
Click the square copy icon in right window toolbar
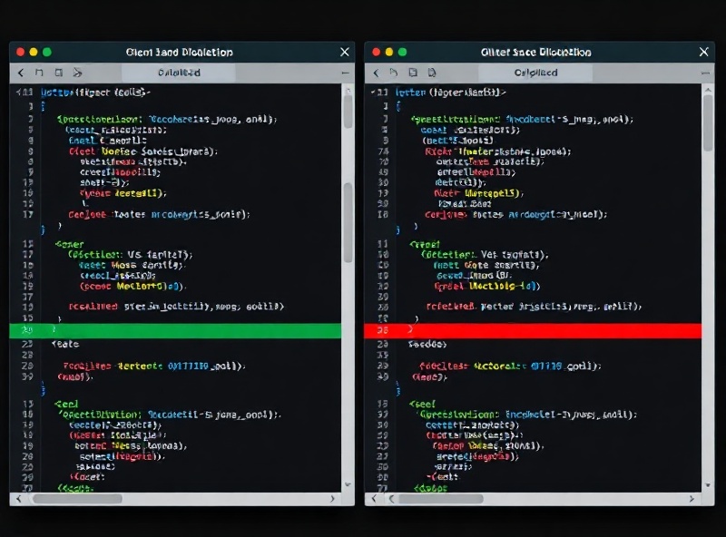point(413,73)
